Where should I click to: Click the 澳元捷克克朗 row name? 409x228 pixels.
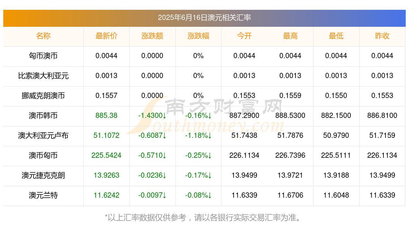(43, 175)
